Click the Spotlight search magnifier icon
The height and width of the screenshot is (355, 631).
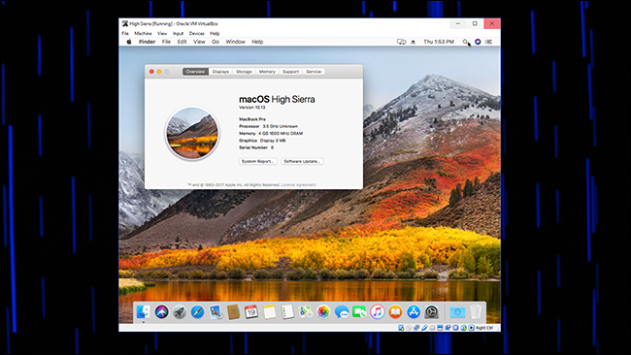[x=465, y=42]
